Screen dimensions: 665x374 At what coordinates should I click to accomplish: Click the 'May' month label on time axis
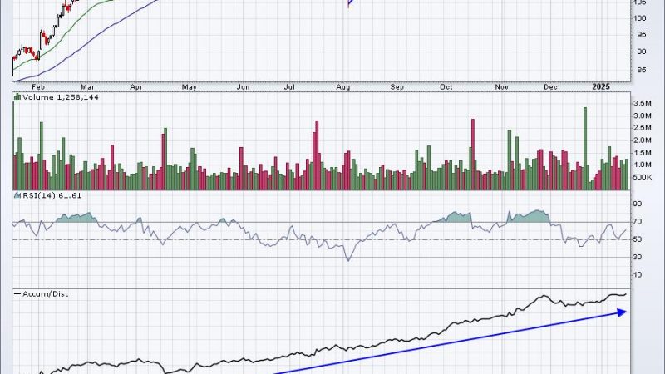click(190, 87)
